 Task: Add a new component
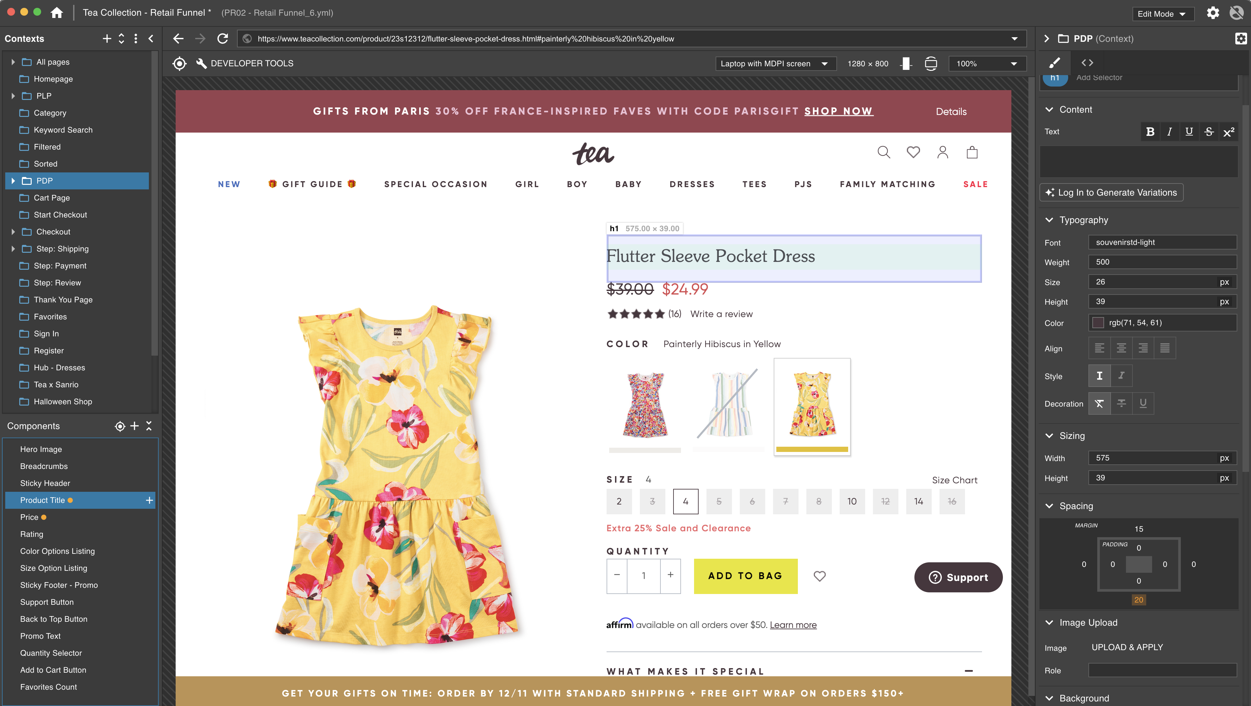pos(135,426)
